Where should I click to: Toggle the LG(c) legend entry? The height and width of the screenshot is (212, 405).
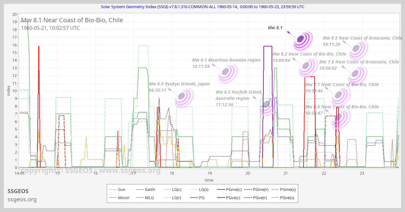point(173,189)
